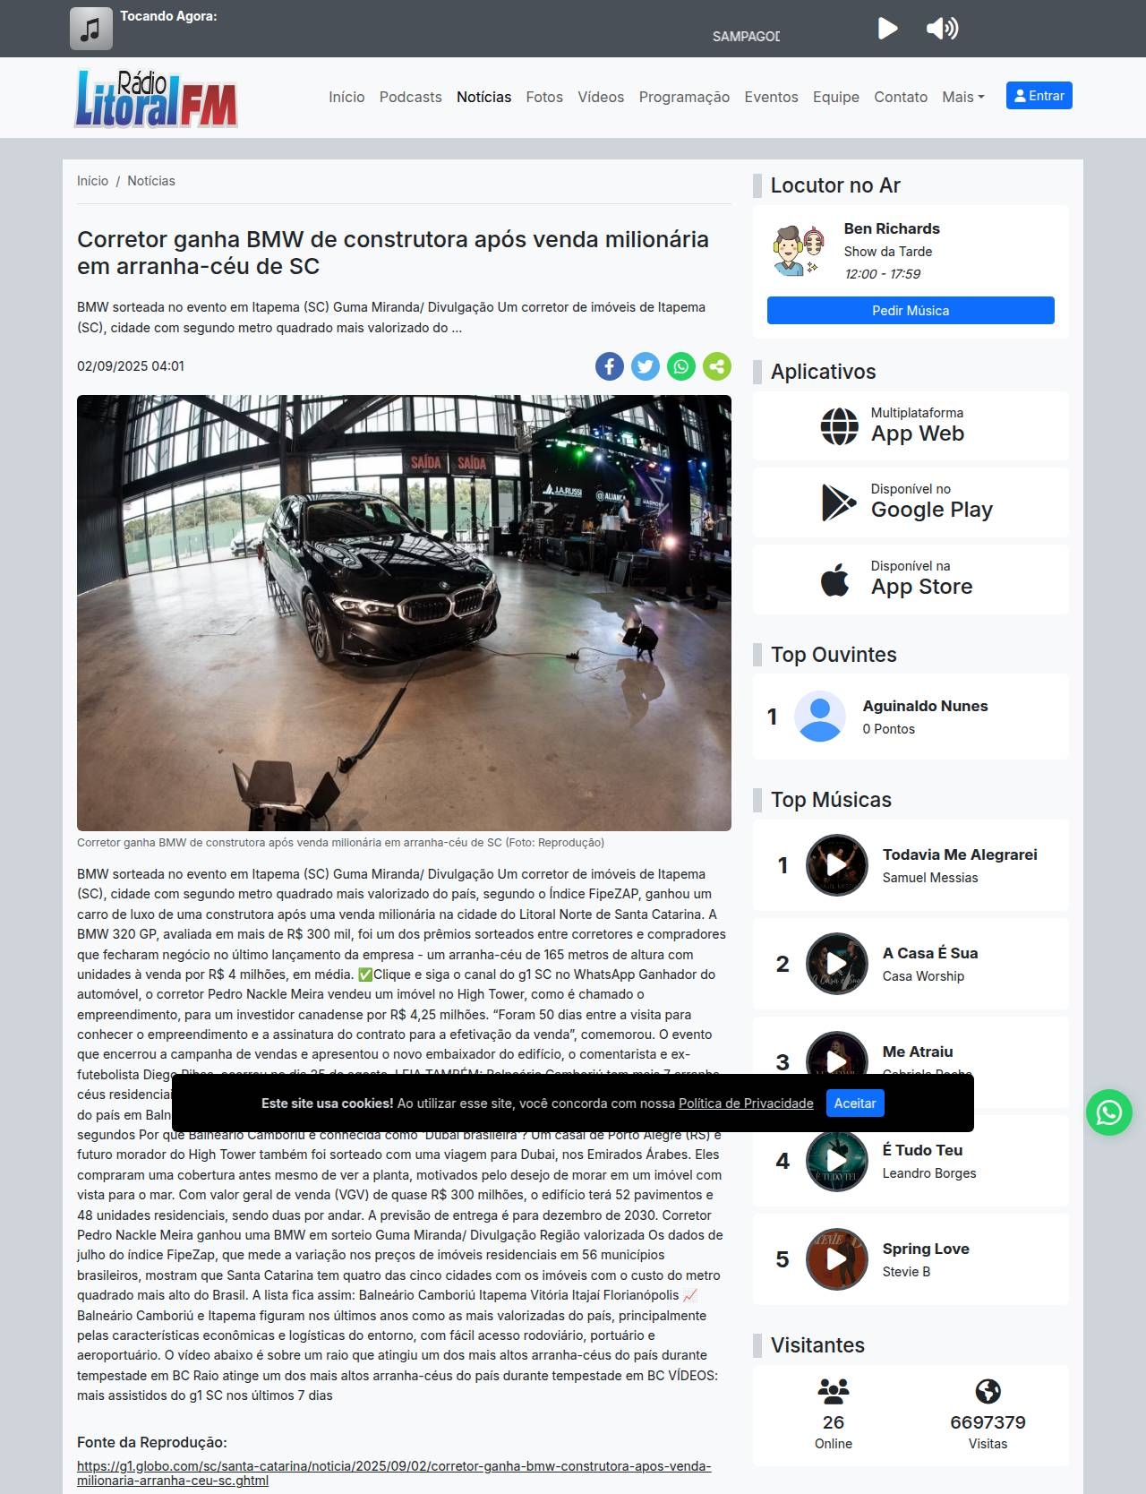Open floating WhatsApp chat bubble
Screen dimensions: 1146x1494
coord(1109,1112)
